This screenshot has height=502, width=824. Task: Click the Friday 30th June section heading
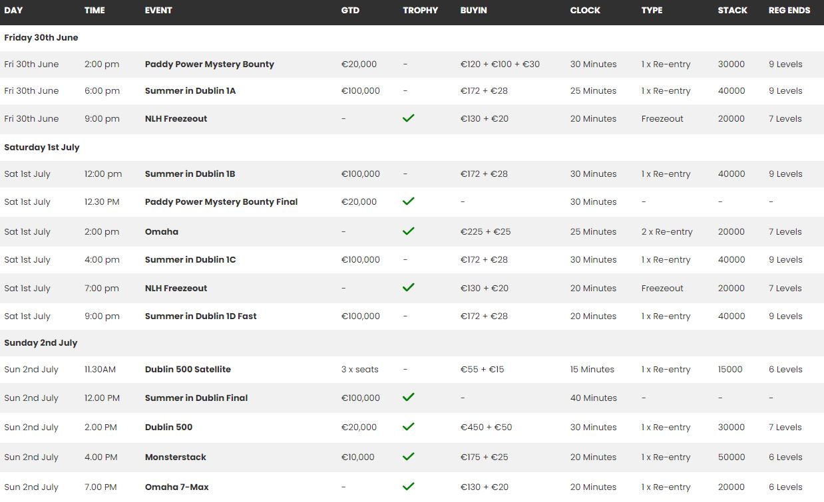click(x=41, y=38)
